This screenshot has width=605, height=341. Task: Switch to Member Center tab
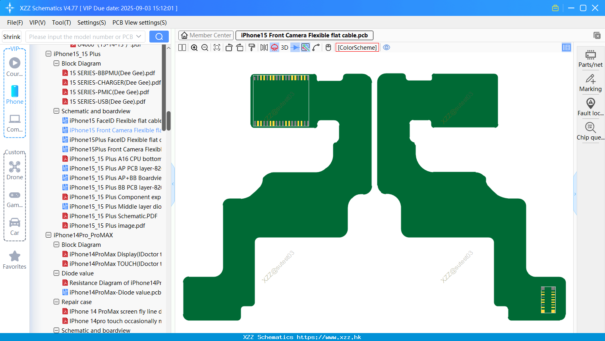pyautogui.click(x=206, y=35)
